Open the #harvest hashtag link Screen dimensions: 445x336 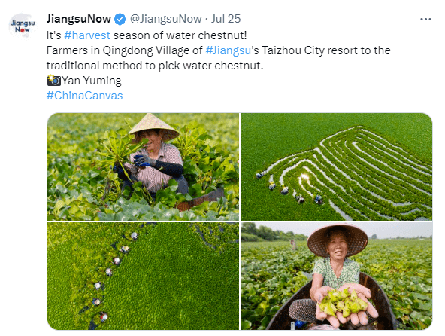(x=87, y=35)
